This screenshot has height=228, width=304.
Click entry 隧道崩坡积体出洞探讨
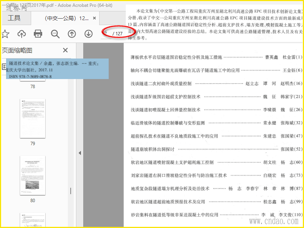[153, 149]
